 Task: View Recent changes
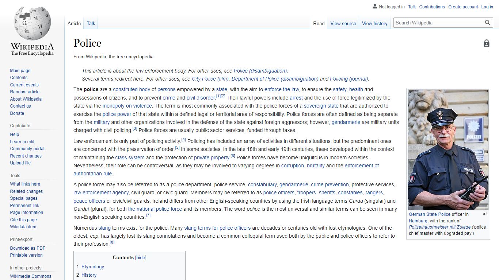[x=26, y=156]
